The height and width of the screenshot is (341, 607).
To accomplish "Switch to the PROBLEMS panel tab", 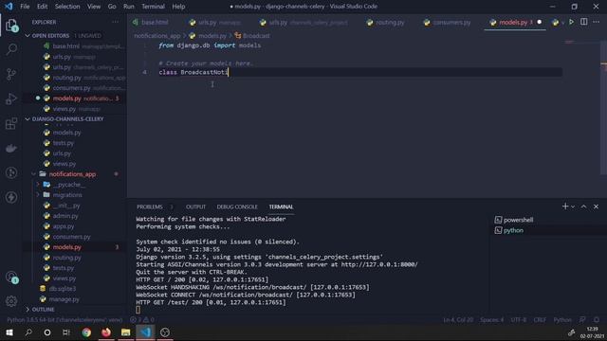I will click(x=150, y=206).
